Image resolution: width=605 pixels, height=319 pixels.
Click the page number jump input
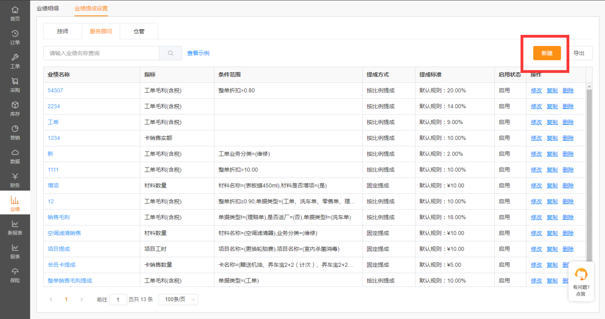pyautogui.click(x=118, y=300)
